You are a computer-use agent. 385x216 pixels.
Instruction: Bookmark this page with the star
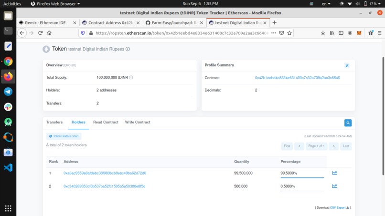click(289, 33)
